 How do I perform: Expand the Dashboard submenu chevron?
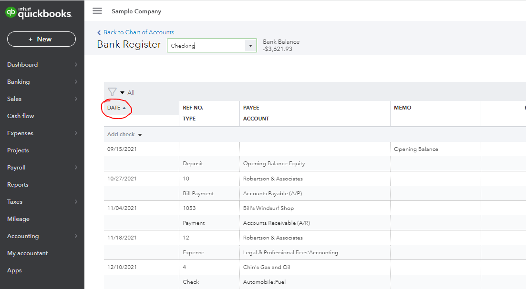pos(76,65)
